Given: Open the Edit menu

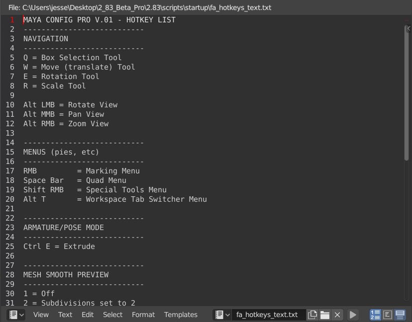Looking at the screenshot, I should [x=88, y=315].
